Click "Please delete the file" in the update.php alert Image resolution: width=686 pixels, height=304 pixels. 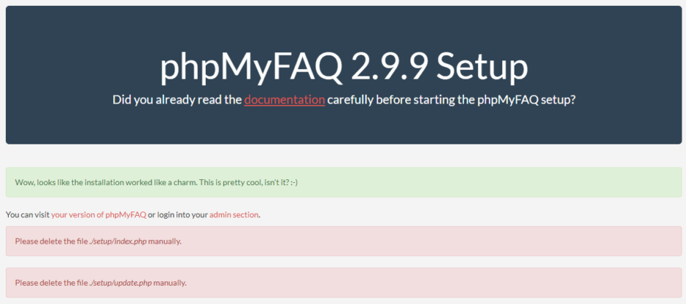point(50,283)
